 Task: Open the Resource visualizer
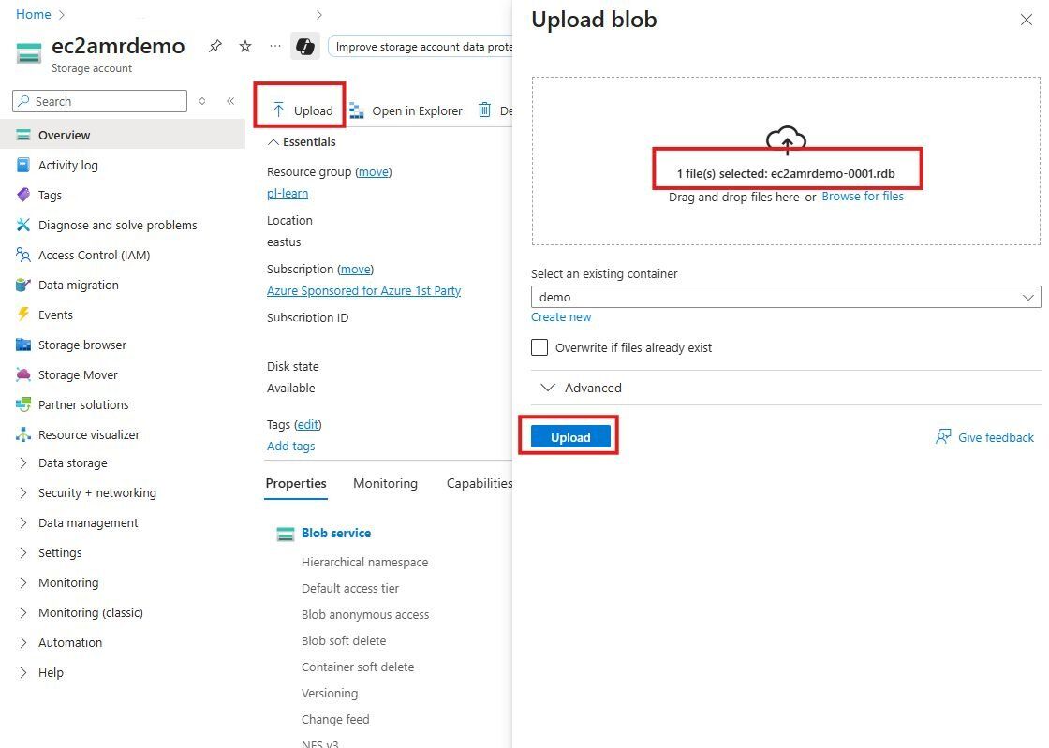(90, 434)
